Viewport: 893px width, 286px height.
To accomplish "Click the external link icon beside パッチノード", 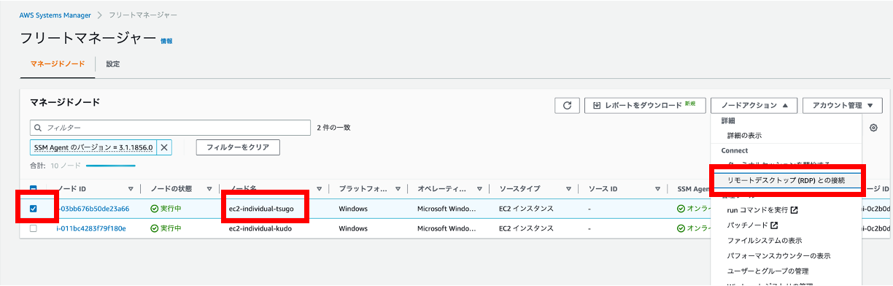I will click(x=773, y=225).
